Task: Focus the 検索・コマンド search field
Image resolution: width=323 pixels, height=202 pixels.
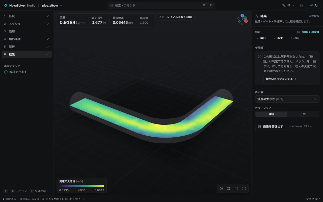Action: click(161, 5)
